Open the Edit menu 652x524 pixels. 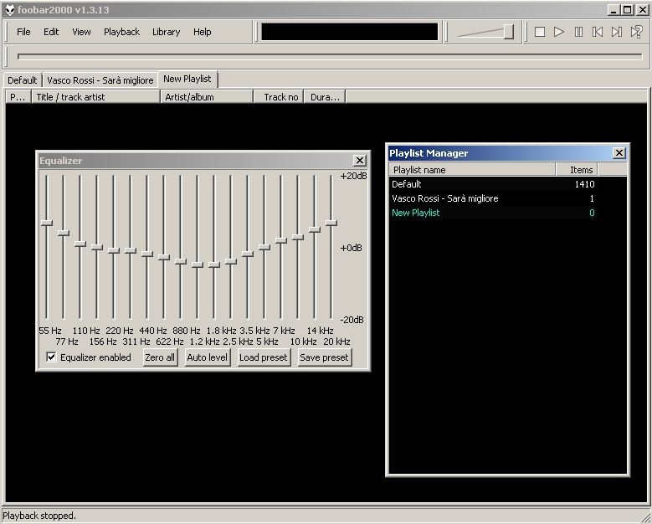pos(51,32)
